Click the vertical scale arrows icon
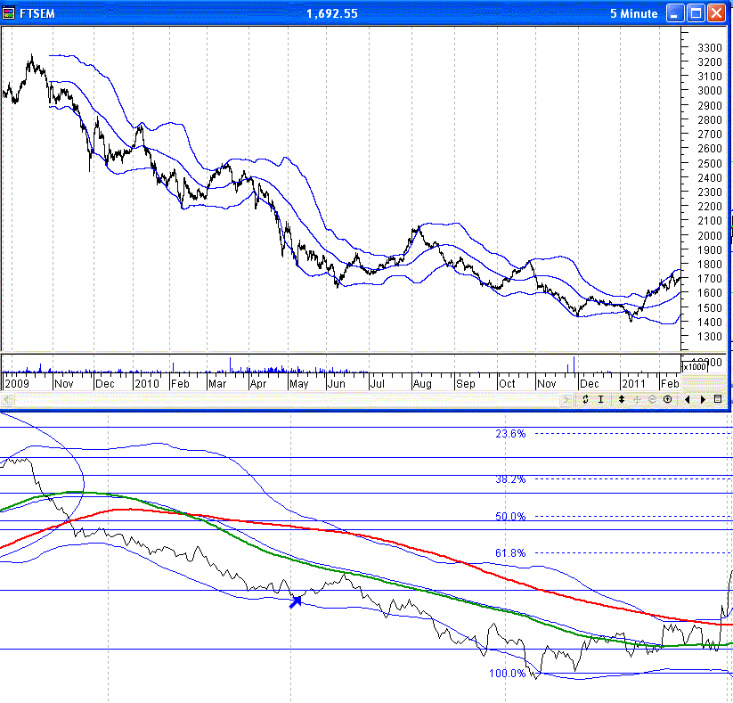 pos(621,399)
